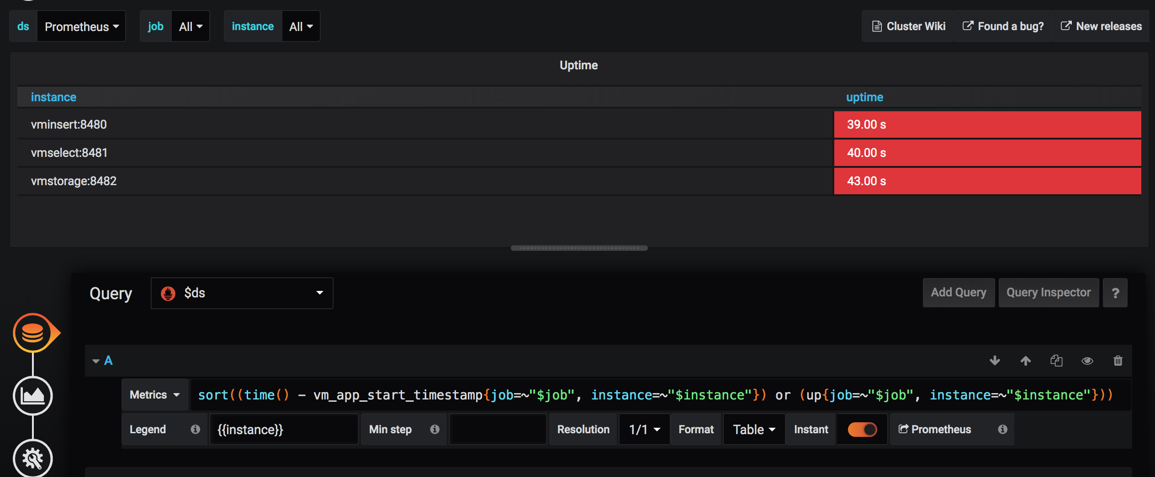Show info icon next to Prometheus link
Screen dimensions: 1155x477
click(x=1003, y=429)
